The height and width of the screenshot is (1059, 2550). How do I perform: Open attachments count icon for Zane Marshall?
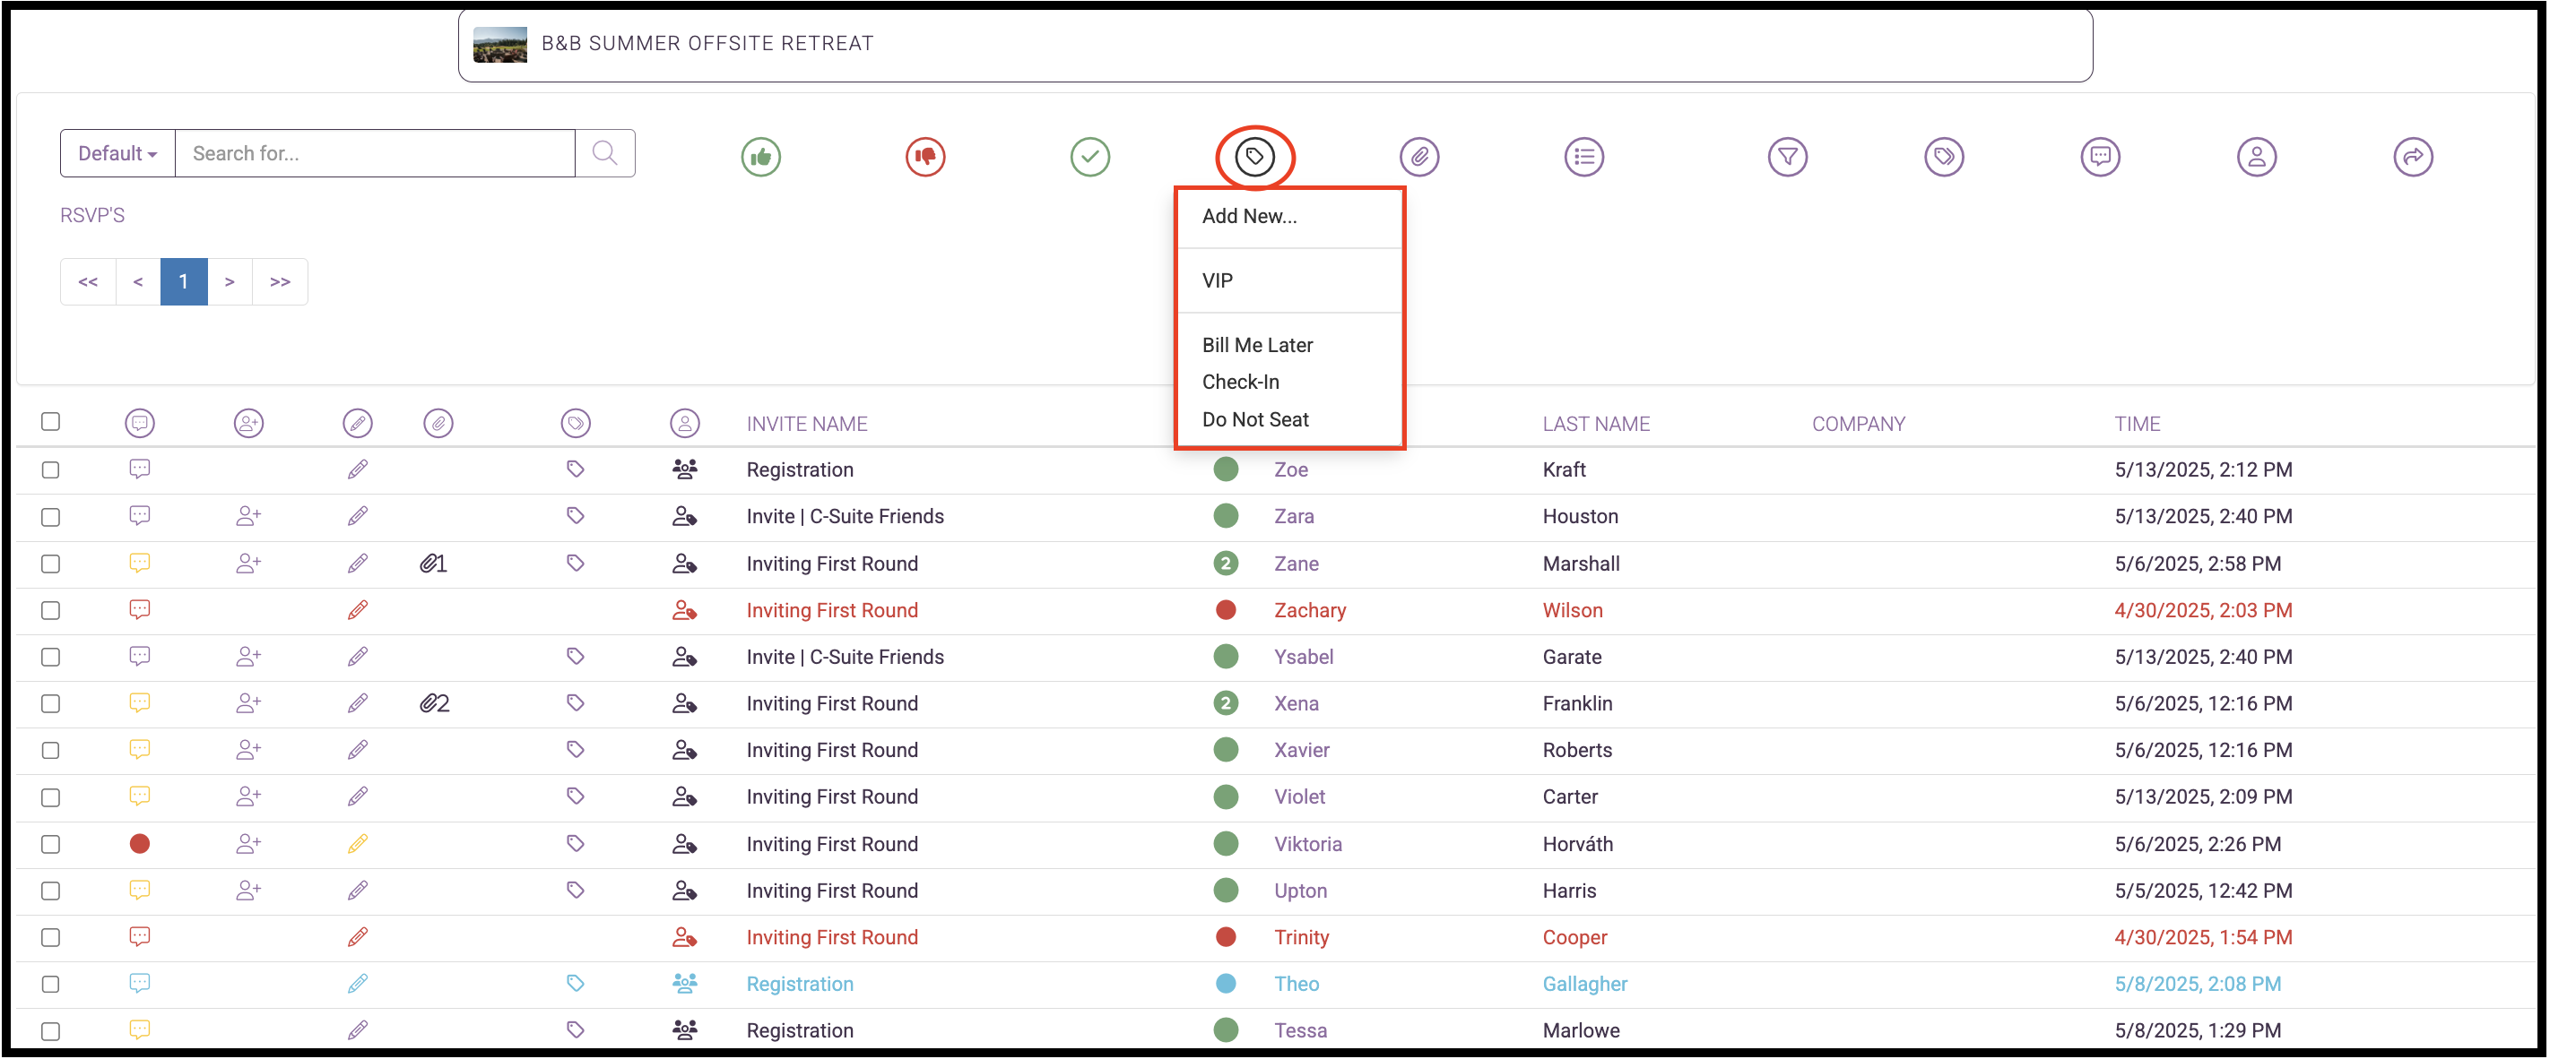pos(434,564)
